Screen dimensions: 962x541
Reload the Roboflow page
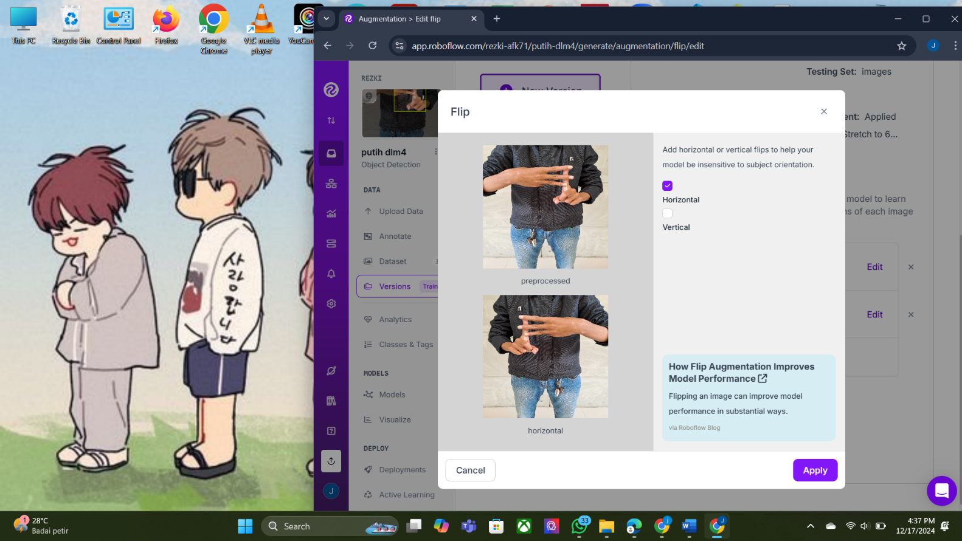373,46
